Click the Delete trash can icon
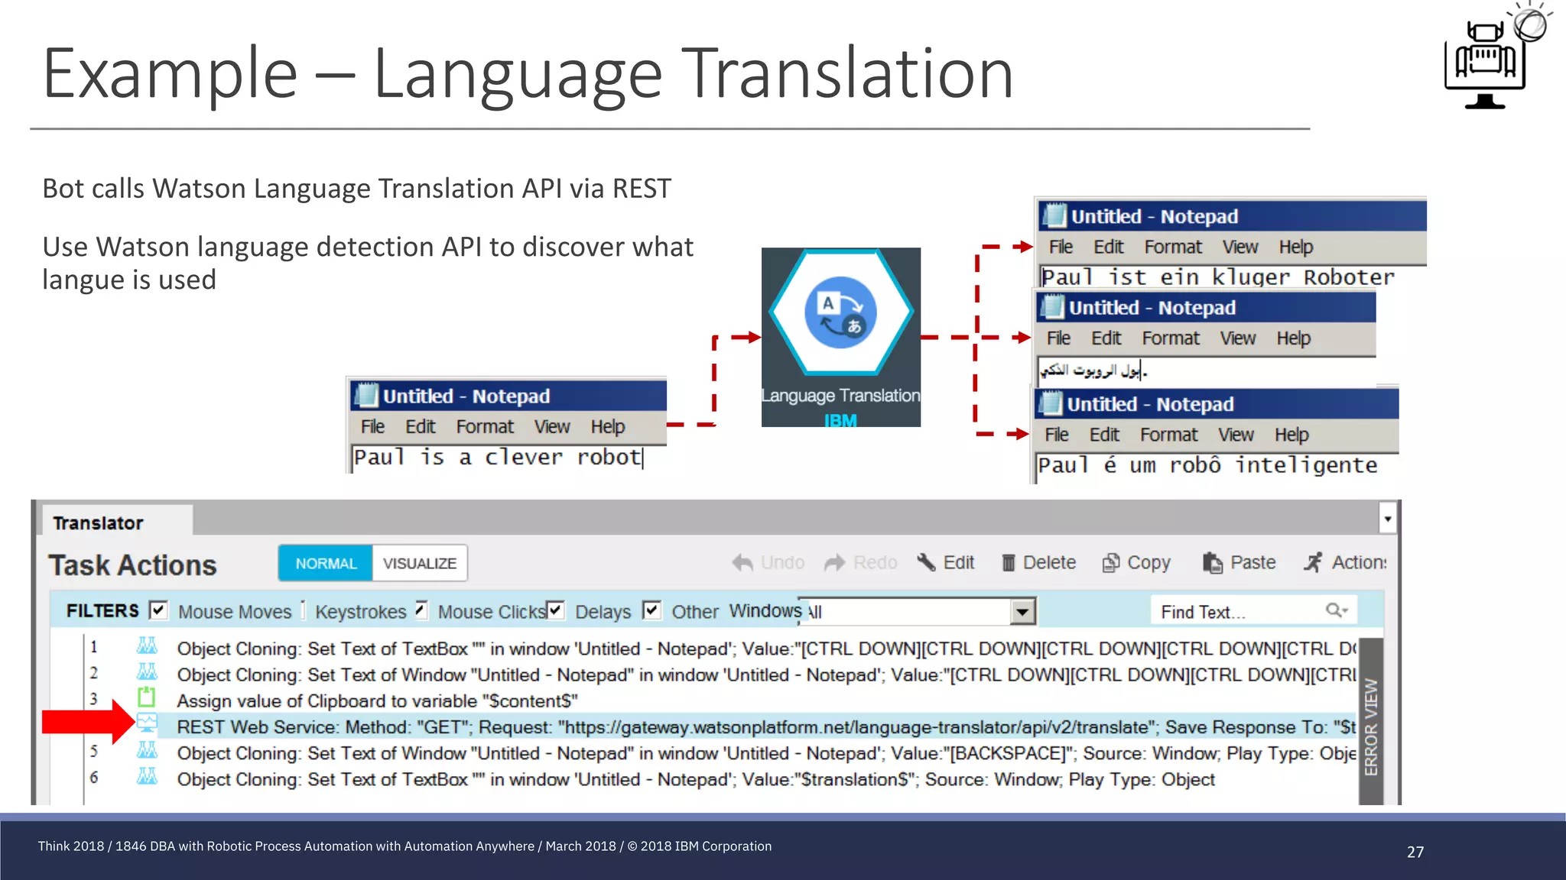 click(1009, 563)
